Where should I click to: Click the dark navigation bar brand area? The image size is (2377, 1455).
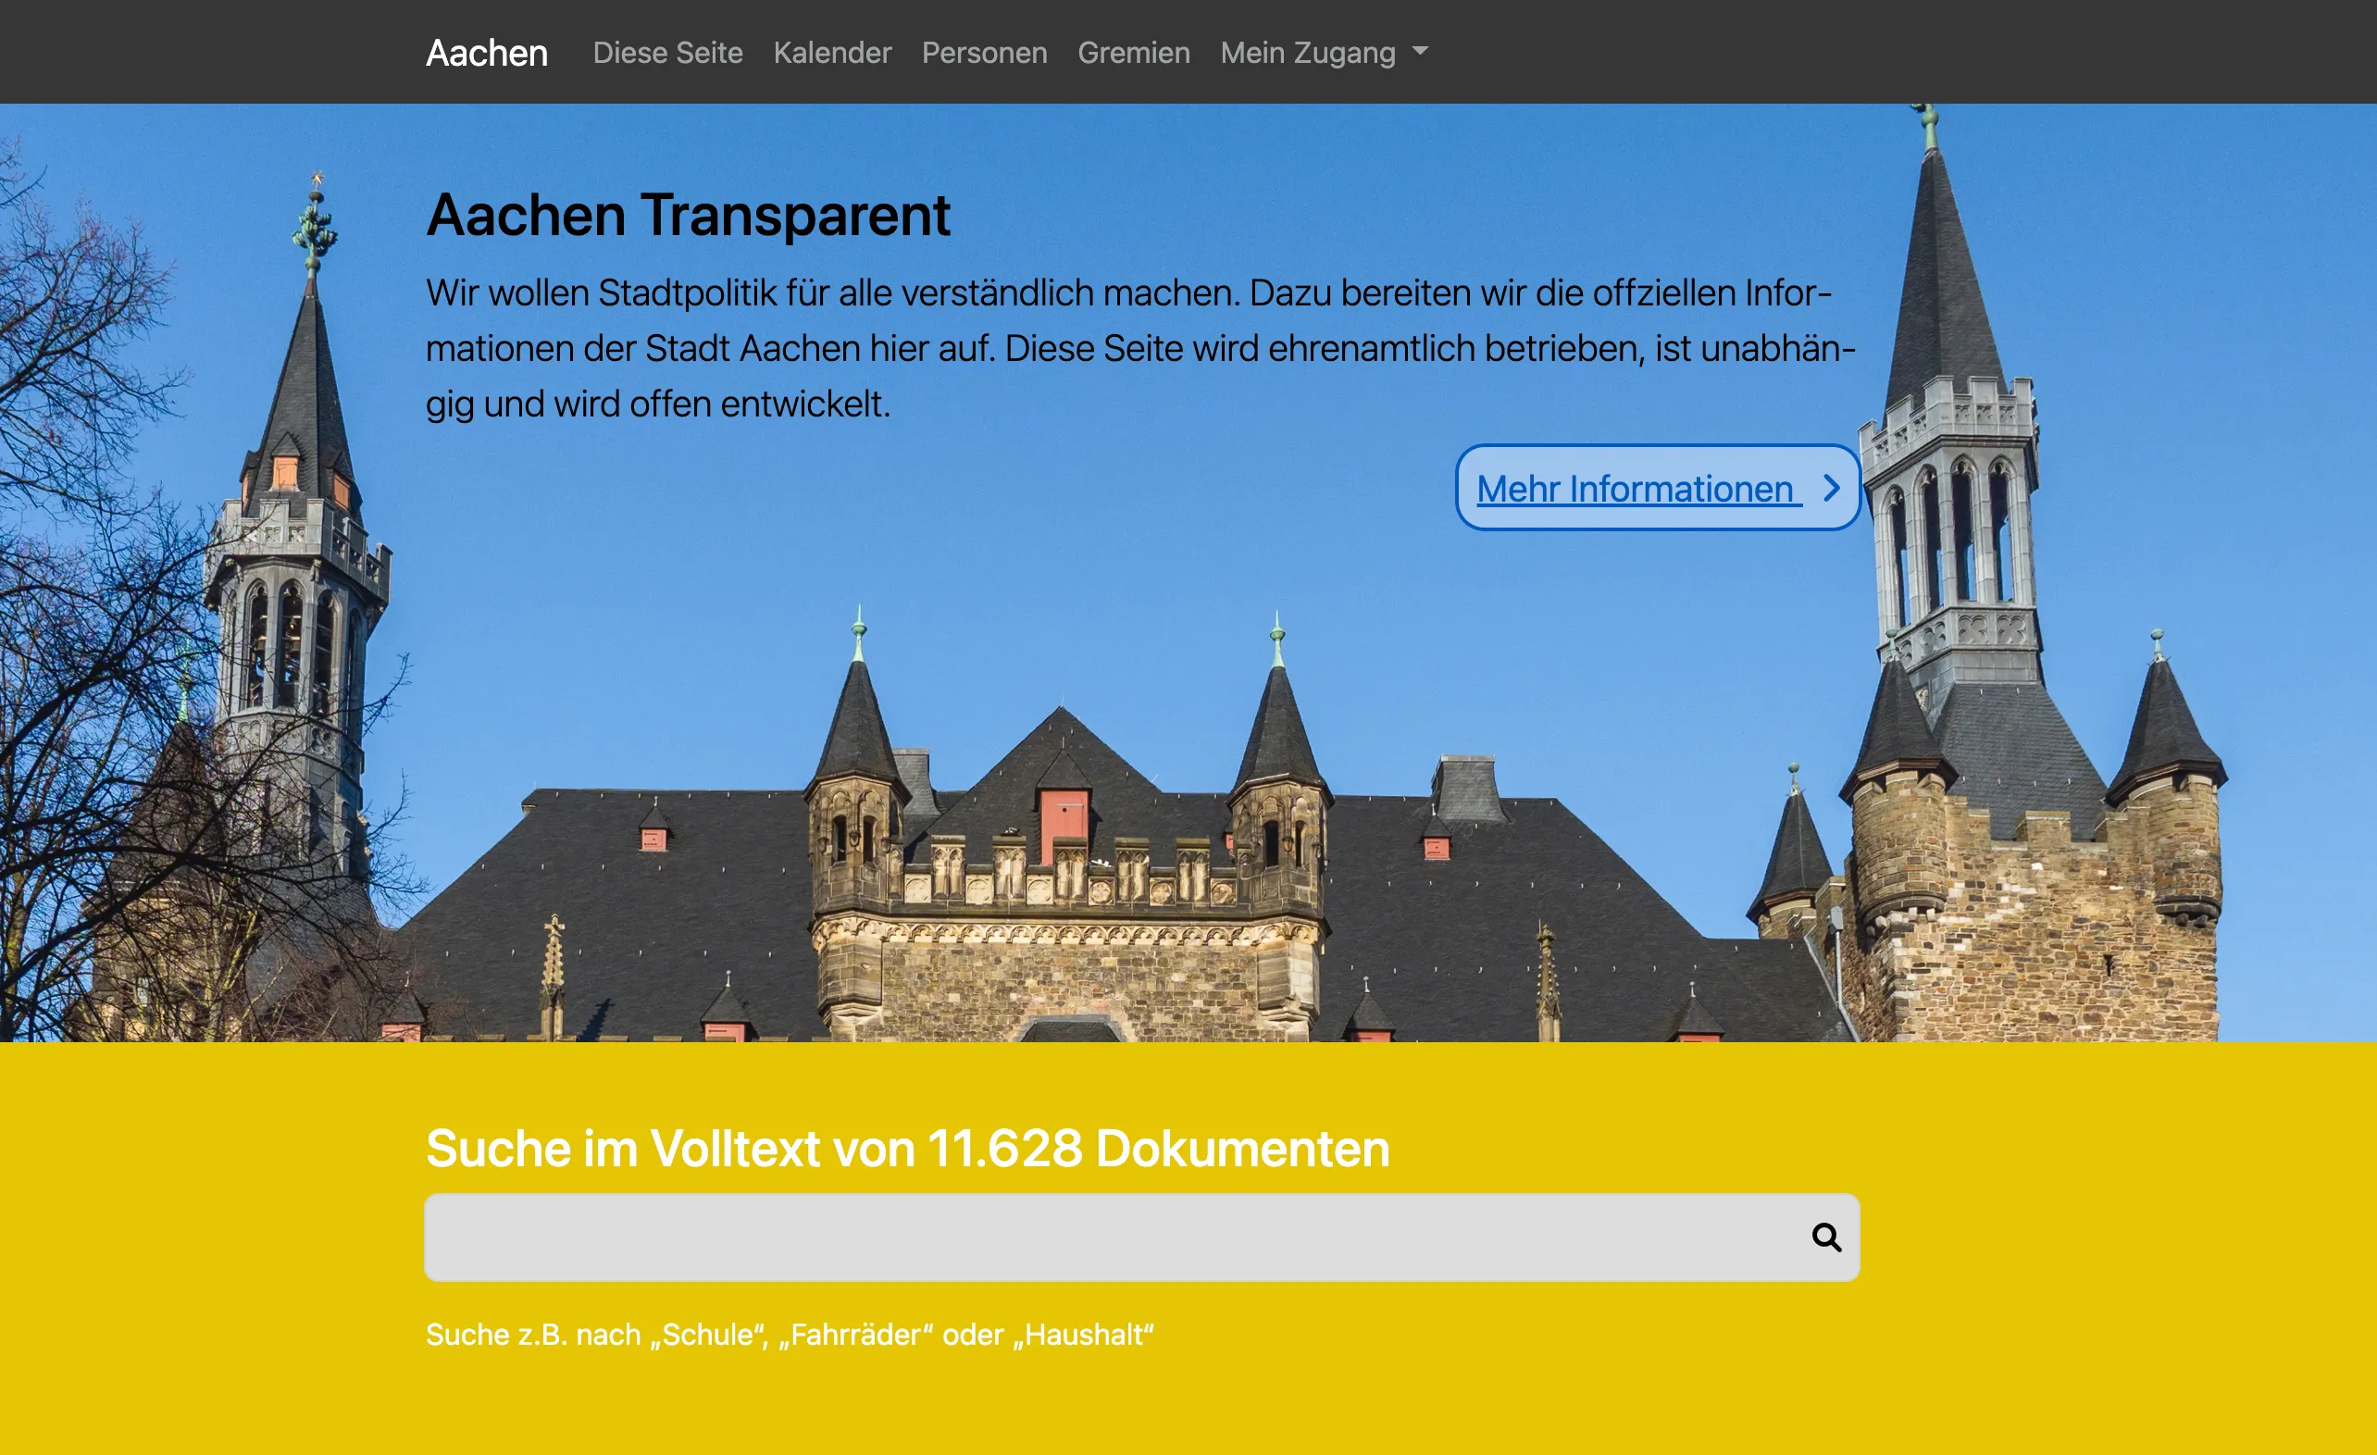(x=486, y=53)
